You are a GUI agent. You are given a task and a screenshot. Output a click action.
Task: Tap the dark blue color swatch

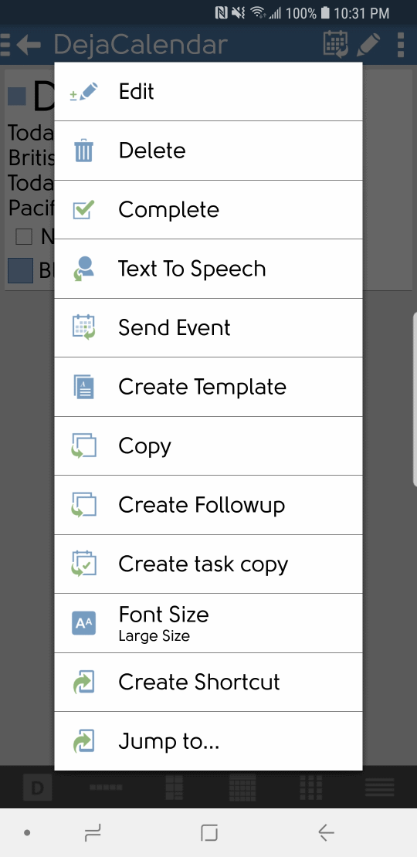pyautogui.click(x=20, y=271)
